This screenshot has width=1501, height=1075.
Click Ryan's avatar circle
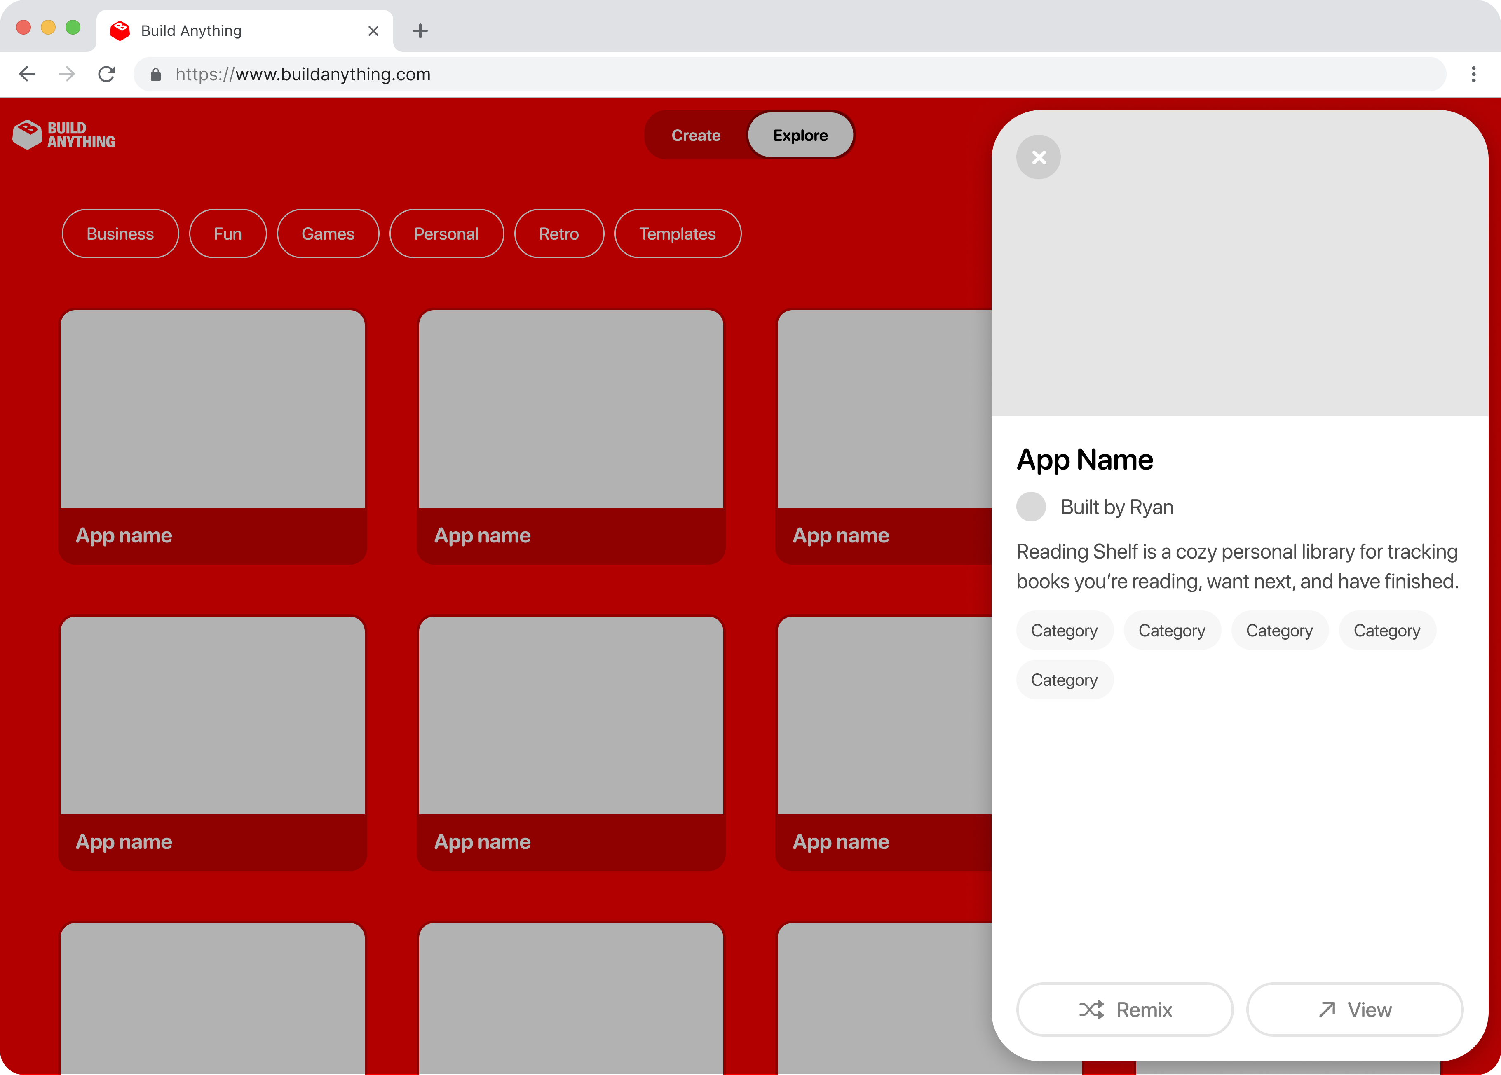pos(1031,507)
